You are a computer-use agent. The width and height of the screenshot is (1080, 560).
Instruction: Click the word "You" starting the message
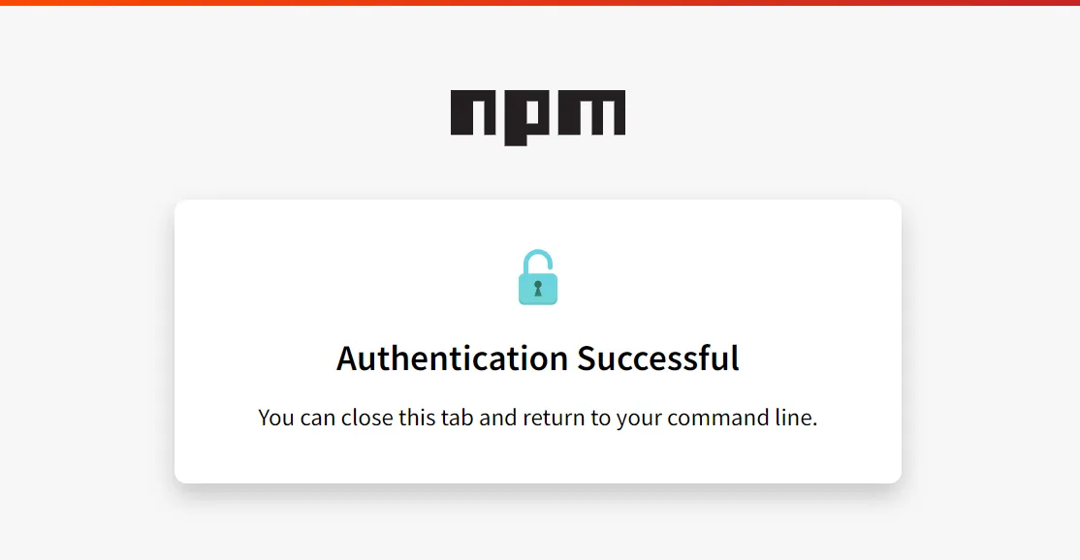276,419
